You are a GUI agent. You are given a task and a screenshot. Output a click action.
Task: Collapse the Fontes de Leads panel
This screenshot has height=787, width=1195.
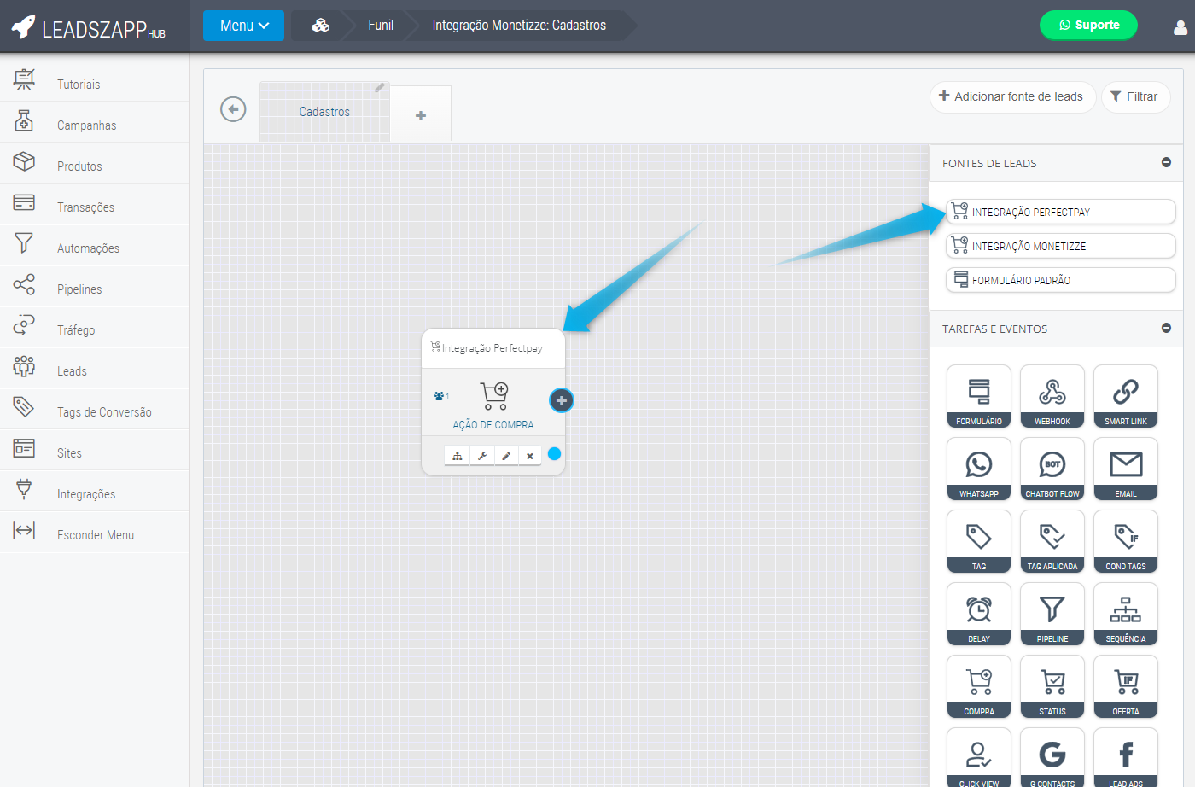click(1166, 162)
